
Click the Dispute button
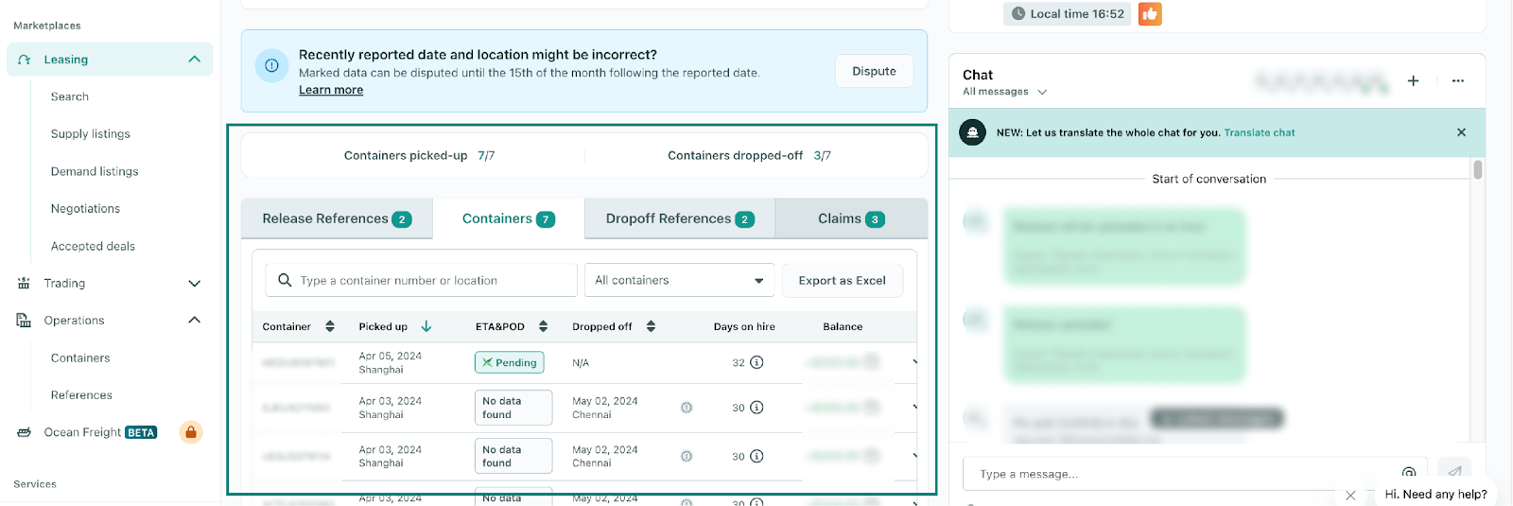pos(874,71)
